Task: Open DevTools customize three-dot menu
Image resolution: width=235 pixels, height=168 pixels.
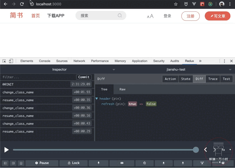Action: tap(224, 61)
